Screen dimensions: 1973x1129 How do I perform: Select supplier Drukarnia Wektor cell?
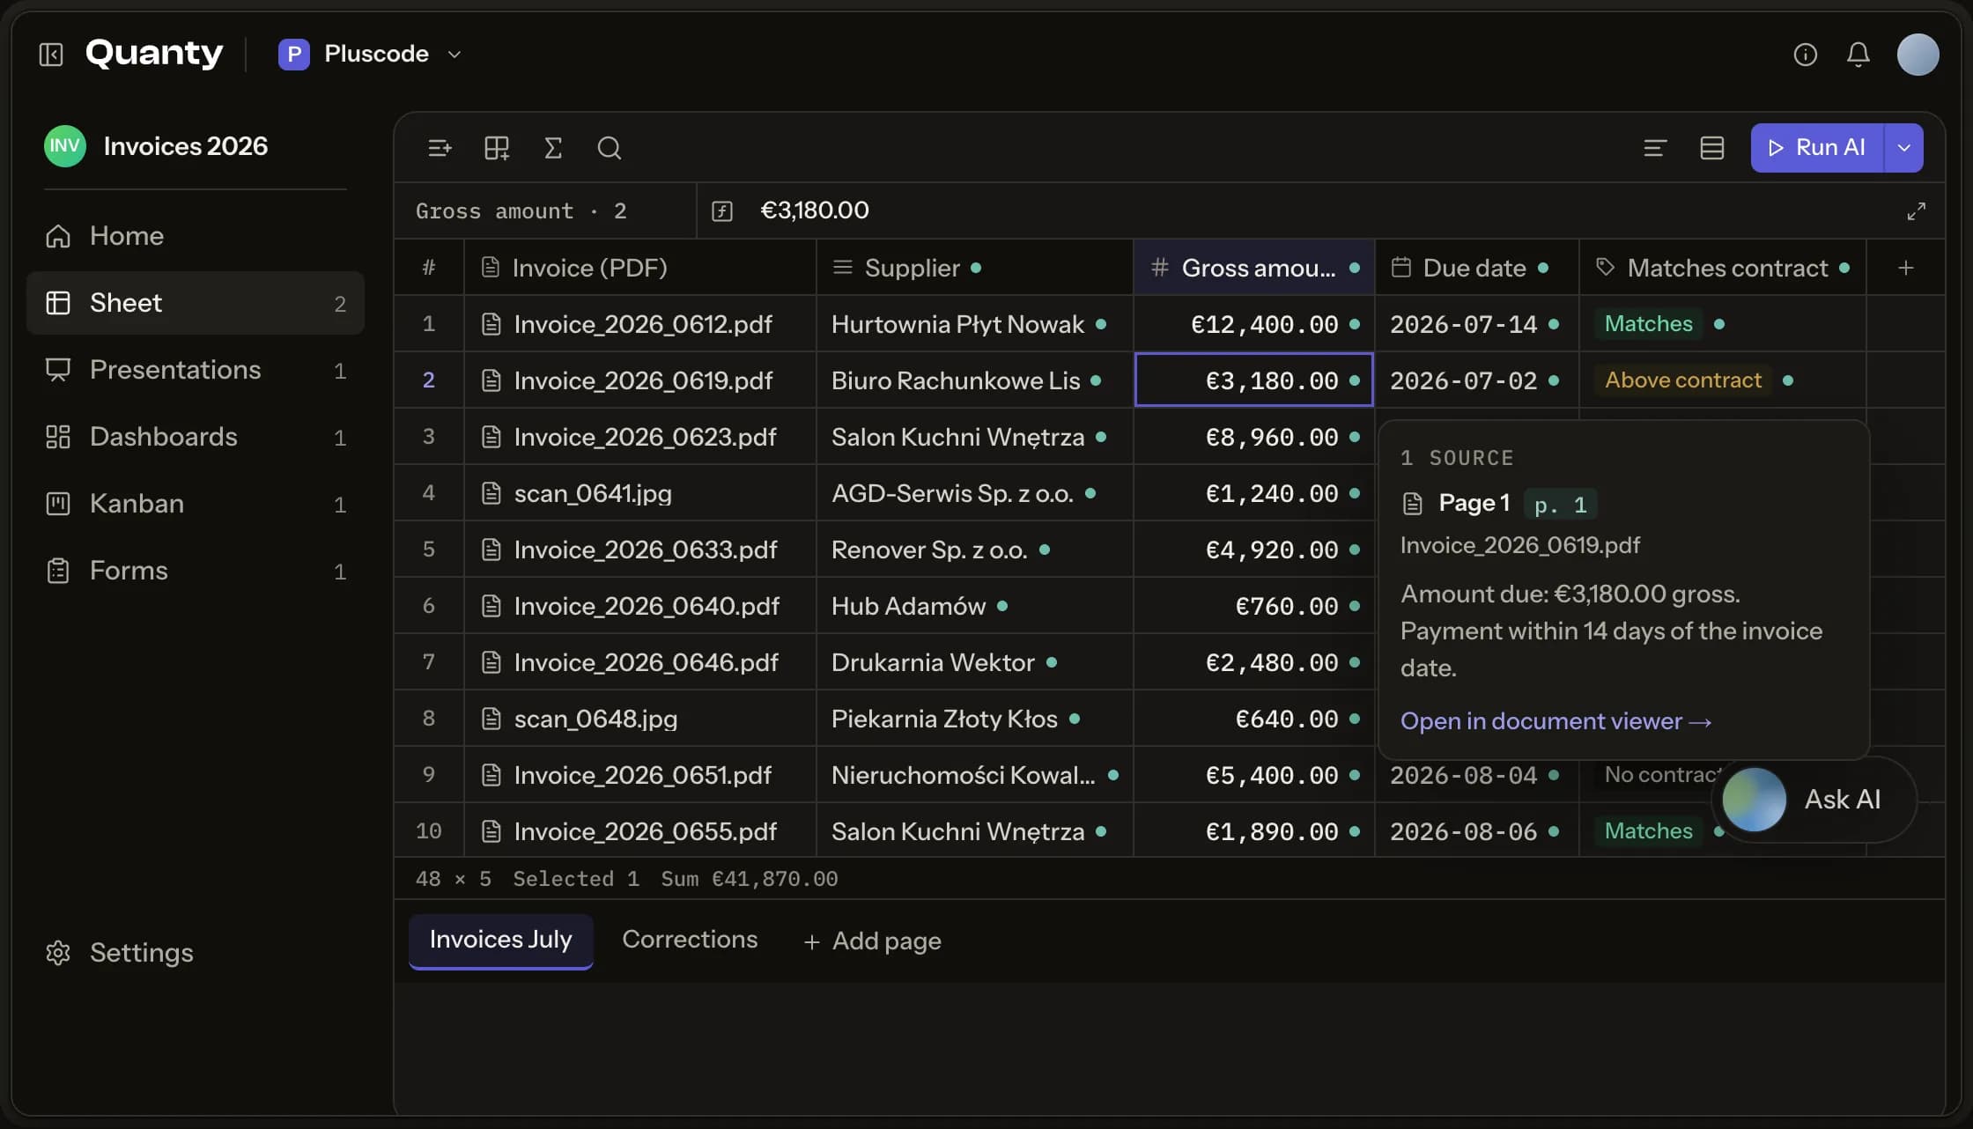point(974,662)
